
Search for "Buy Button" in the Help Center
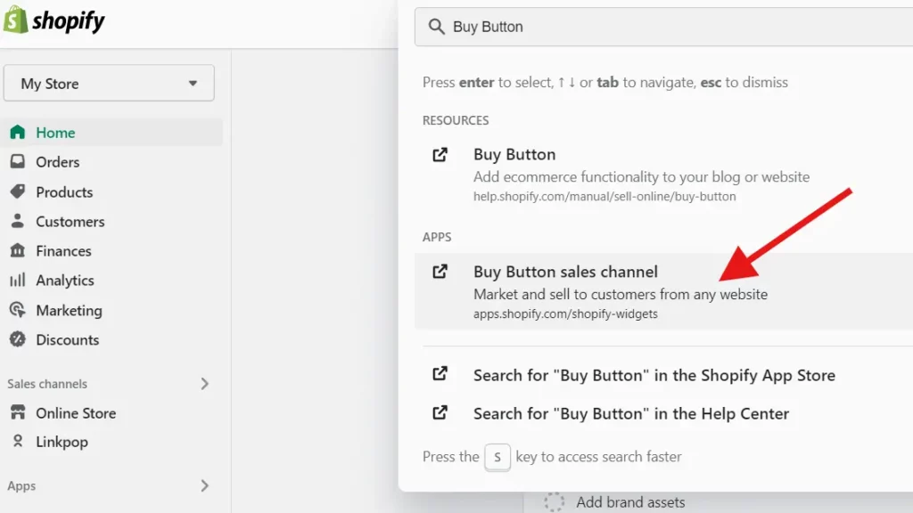coord(631,413)
